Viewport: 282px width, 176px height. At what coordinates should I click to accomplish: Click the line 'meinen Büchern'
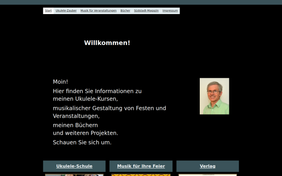75,125
